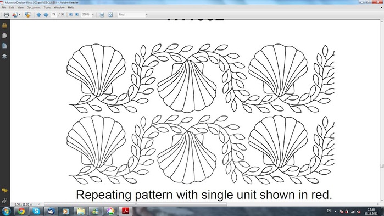The width and height of the screenshot is (384, 216).
Task: Open the Help menu
Action: (71, 8)
